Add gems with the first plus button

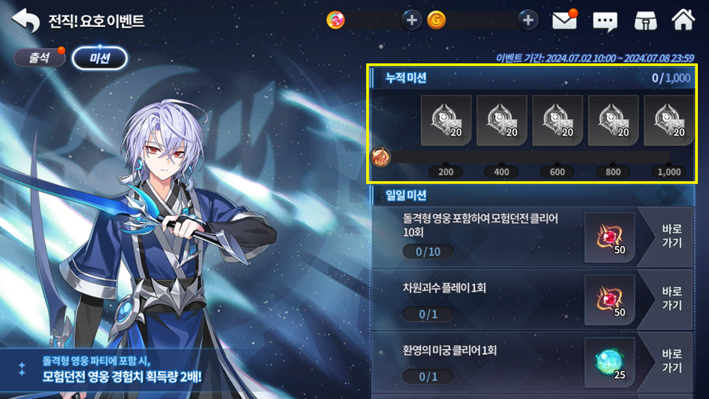412,20
